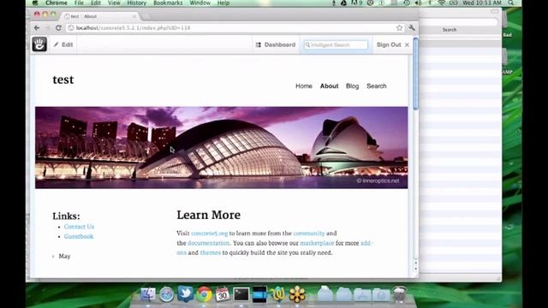The image size is (548, 308).
Task: Open the Edit menu in menu bar
Action: pyautogui.click(x=96, y=3)
